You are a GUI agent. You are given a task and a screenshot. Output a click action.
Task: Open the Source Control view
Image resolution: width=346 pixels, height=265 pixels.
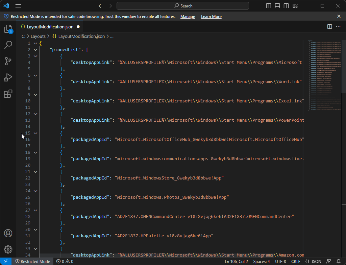(x=8, y=61)
